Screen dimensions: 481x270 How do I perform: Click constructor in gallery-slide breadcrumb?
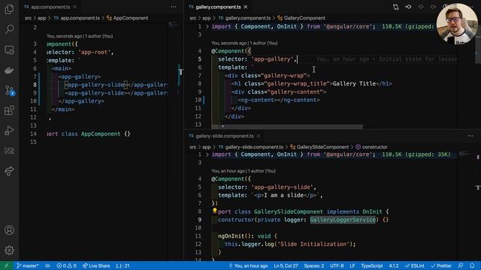point(374,147)
